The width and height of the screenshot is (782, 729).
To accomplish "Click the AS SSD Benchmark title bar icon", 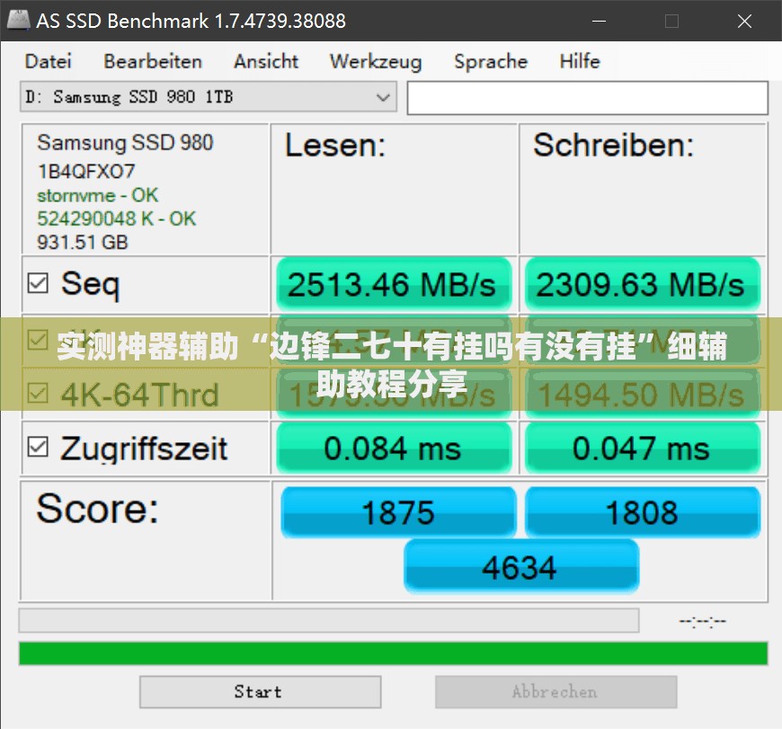I will [x=17, y=21].
